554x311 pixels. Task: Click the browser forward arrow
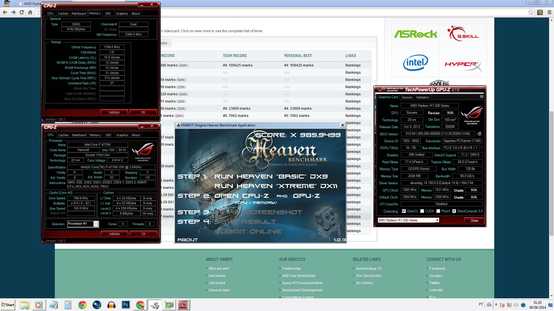point(13,12)
